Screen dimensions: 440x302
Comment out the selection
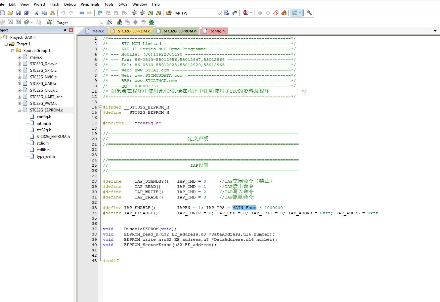pyautogui.click(x=151, y=13)
